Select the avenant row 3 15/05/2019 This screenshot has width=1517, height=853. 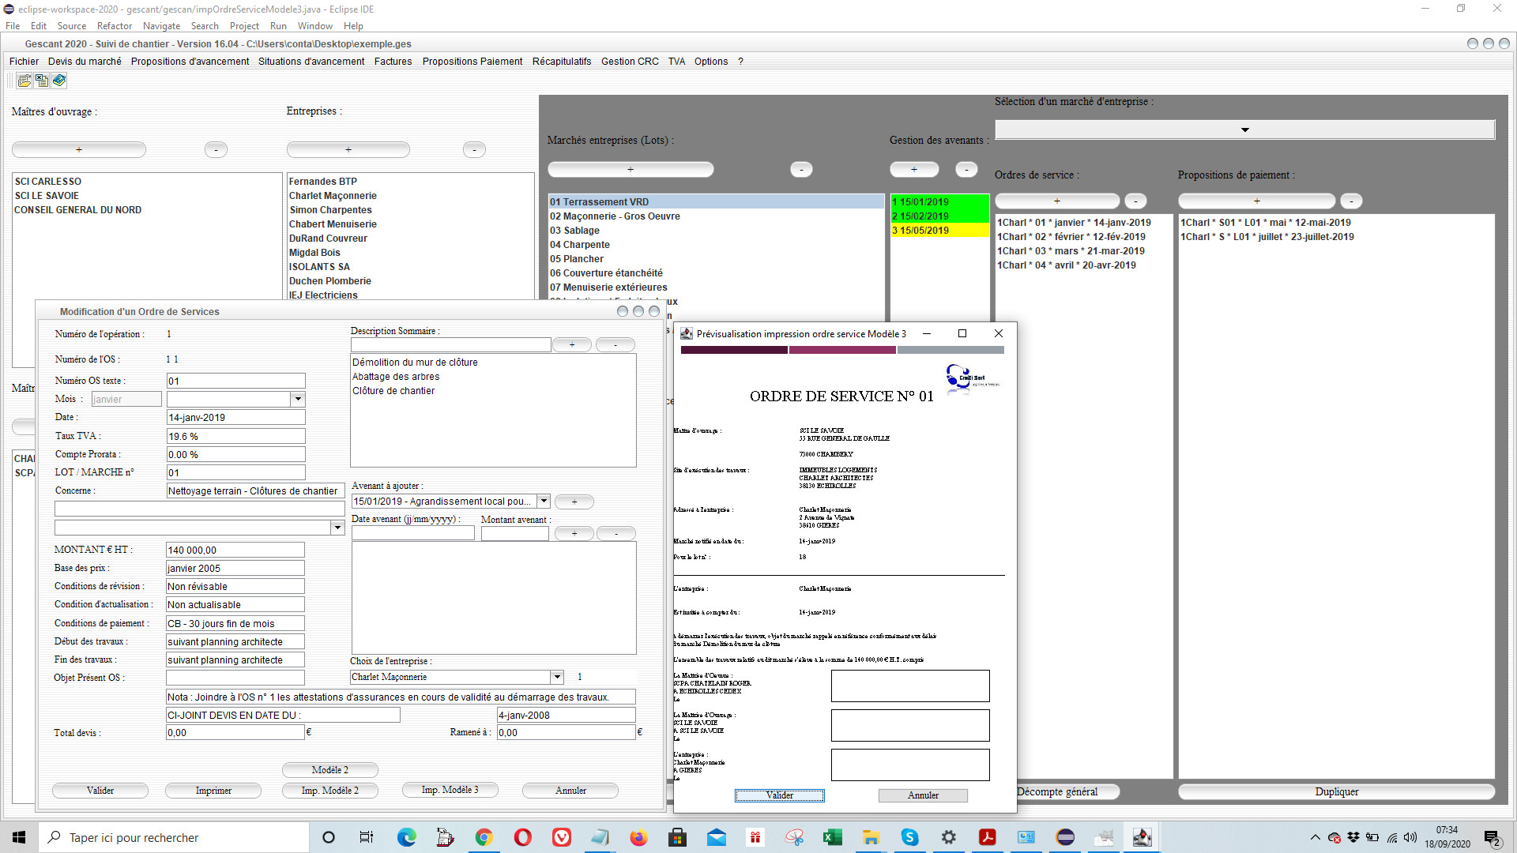point(939,231)
